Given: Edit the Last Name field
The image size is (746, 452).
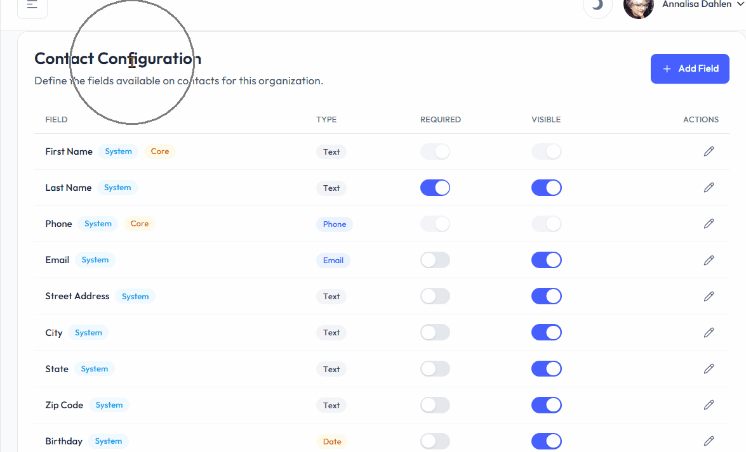Looking at the screenshot, I should (709, 188).
